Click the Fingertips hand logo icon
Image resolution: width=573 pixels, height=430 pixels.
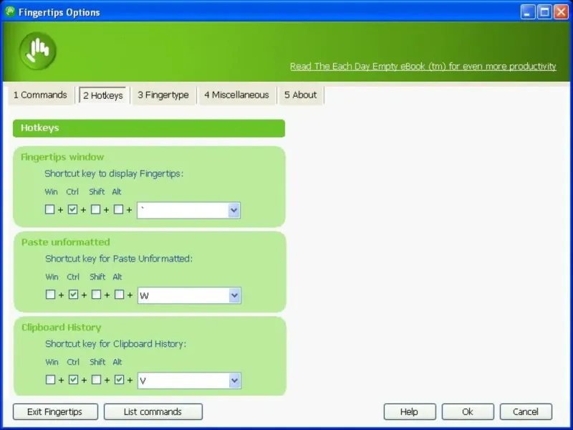[x=38, y=51]
